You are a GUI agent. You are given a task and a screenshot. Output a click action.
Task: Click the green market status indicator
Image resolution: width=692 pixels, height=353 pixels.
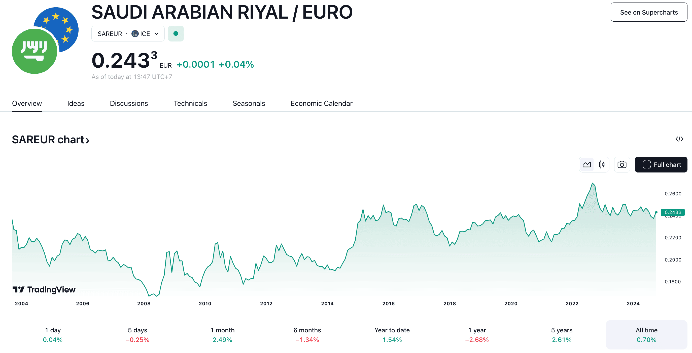coord(176,33)
